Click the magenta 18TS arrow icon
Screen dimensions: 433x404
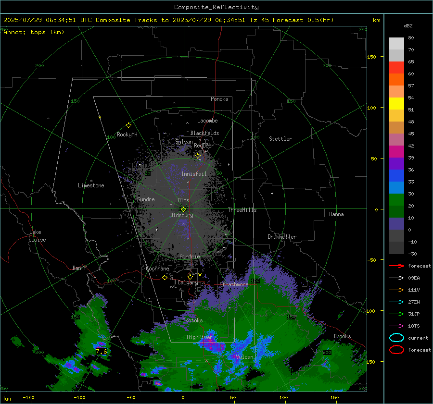click(396, 326)
